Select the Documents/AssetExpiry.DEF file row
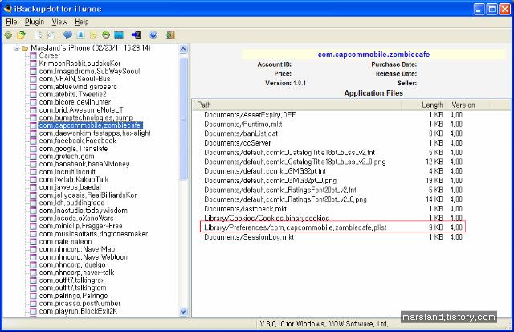This screenshot has width=514, height=332. [333, 115]
